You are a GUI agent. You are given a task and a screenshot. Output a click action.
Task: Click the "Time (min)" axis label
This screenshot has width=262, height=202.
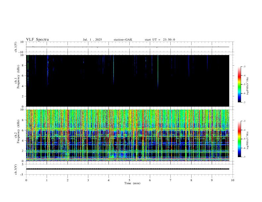[x=132, y=183]
